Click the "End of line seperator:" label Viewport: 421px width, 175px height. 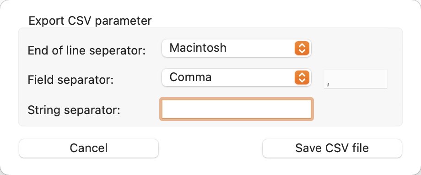click(87, 50)
